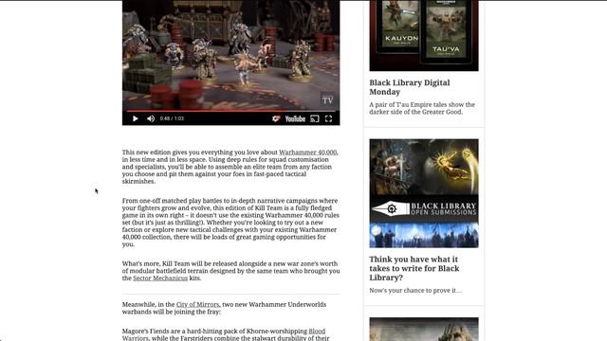Open 'Think you have what it takes' headline
This screenshot has height=341, width=607.
[x=414, y=268]
